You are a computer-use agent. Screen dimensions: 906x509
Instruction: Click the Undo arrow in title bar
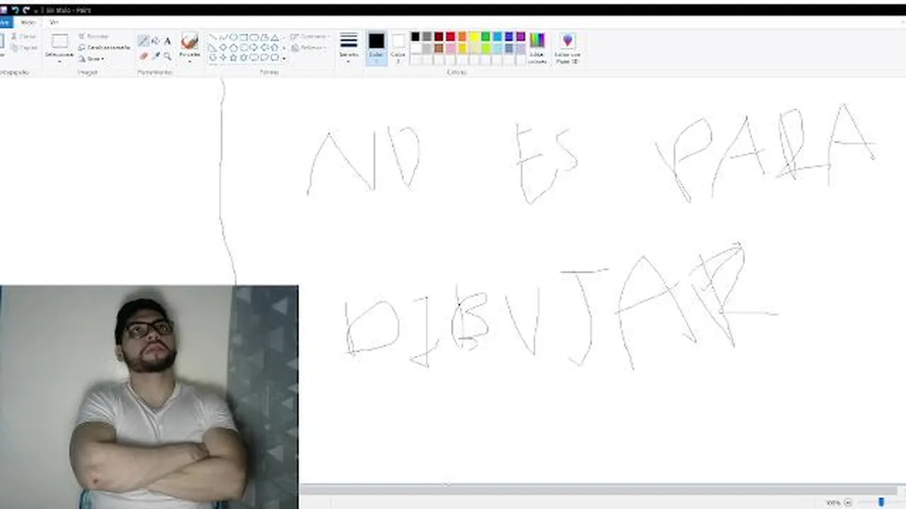pos(15,10)
